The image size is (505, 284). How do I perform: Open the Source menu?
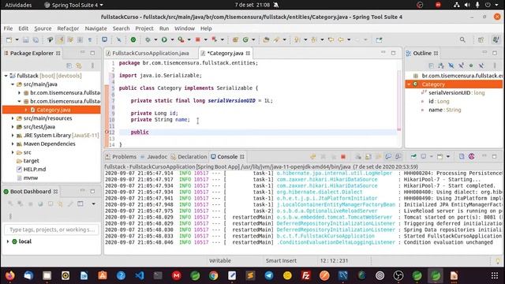click(x=43, y=28)
